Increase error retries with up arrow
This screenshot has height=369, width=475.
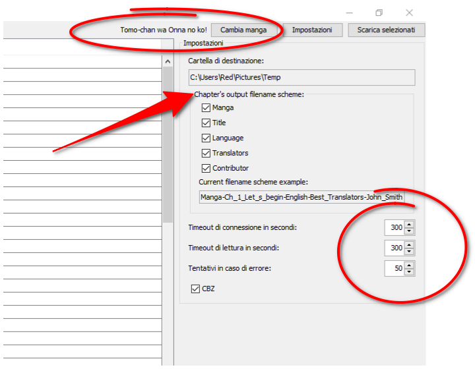[x=410, y=265]
